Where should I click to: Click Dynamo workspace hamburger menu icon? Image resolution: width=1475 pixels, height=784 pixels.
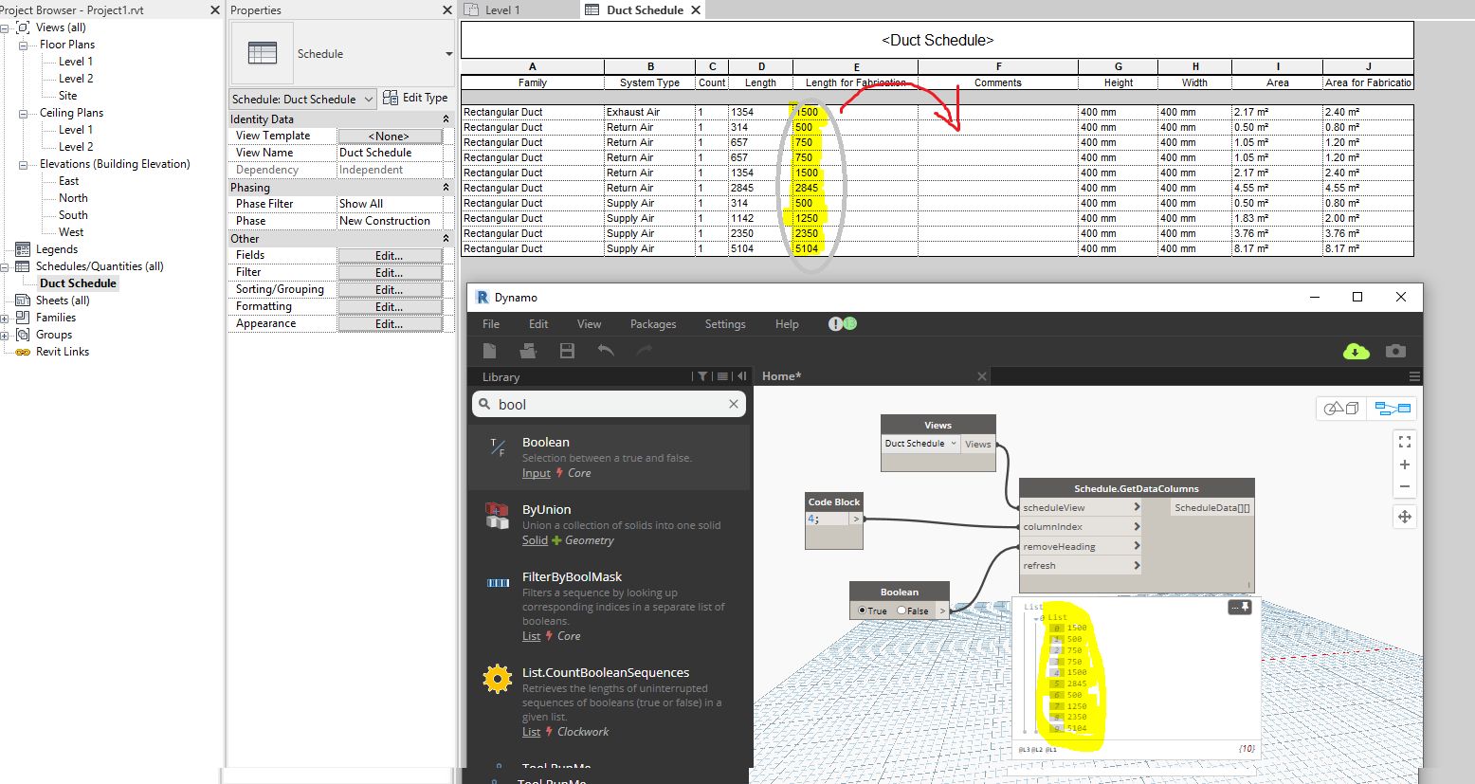[x=1413, y=376]
